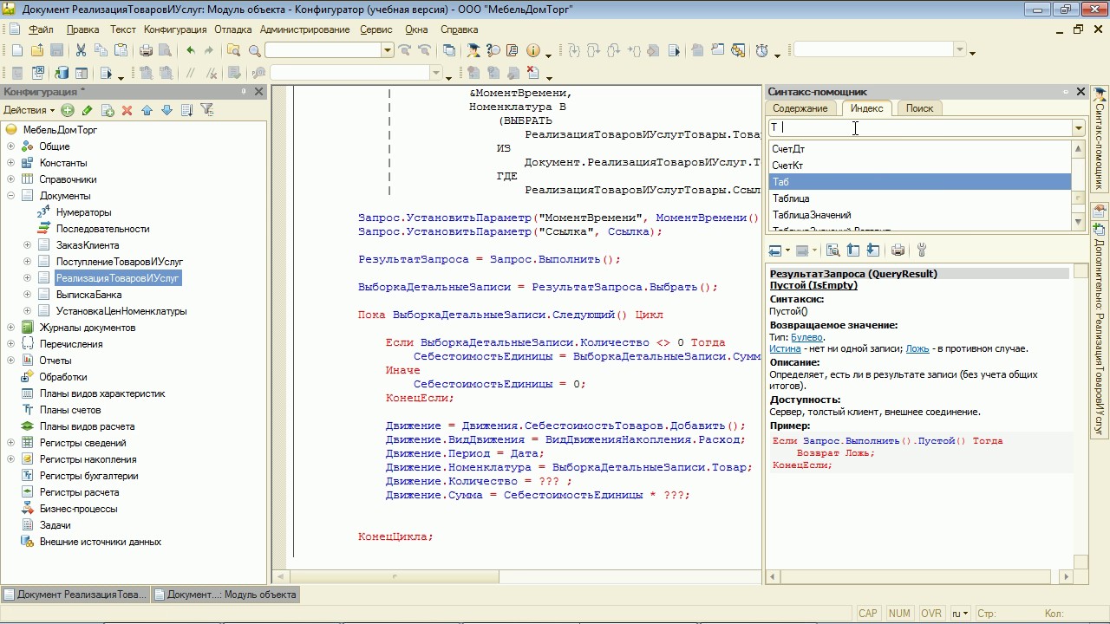The image size is (1110, 624).
Task: Toggle the OVR overwrite mode indicator
Action: (930, 613)
